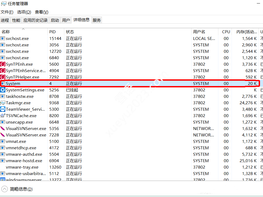Click the TeamViewer_Service process icon
The width and height of the screenshot is (263, 197).
[x=3, y=109]
